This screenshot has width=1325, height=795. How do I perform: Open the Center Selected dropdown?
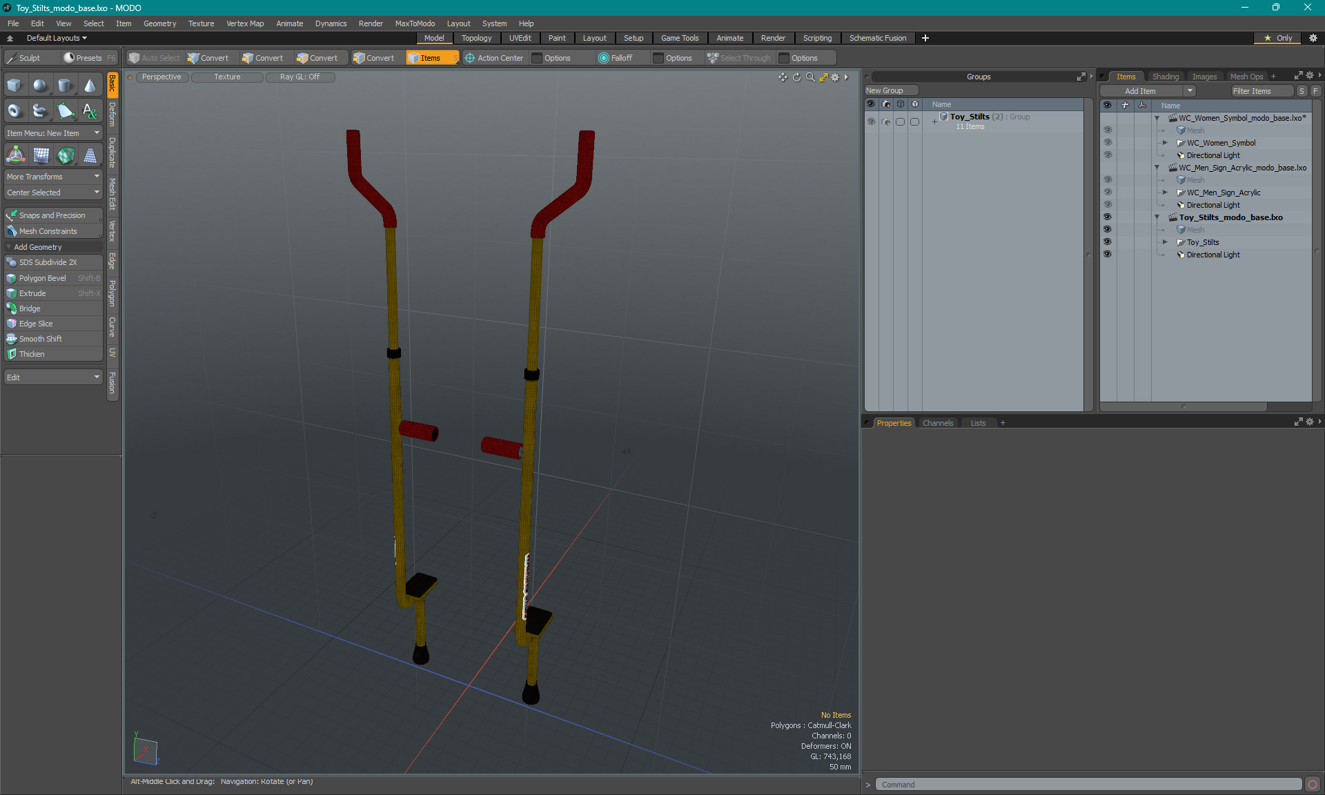coord(53,193)
